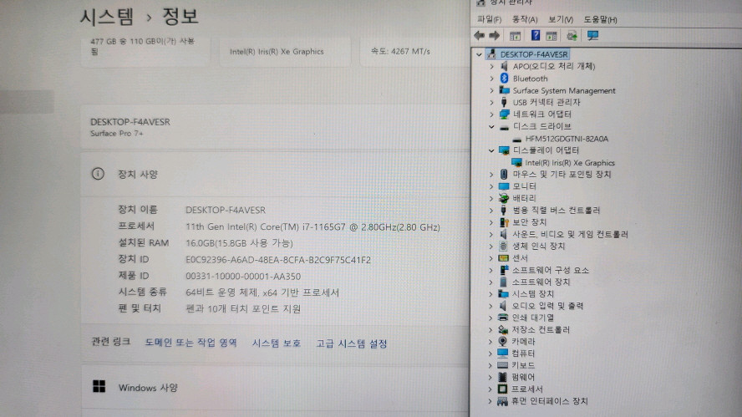
Task: Go back to 시스템 in the breadcrumb
Action: click(x=107, y=17)
